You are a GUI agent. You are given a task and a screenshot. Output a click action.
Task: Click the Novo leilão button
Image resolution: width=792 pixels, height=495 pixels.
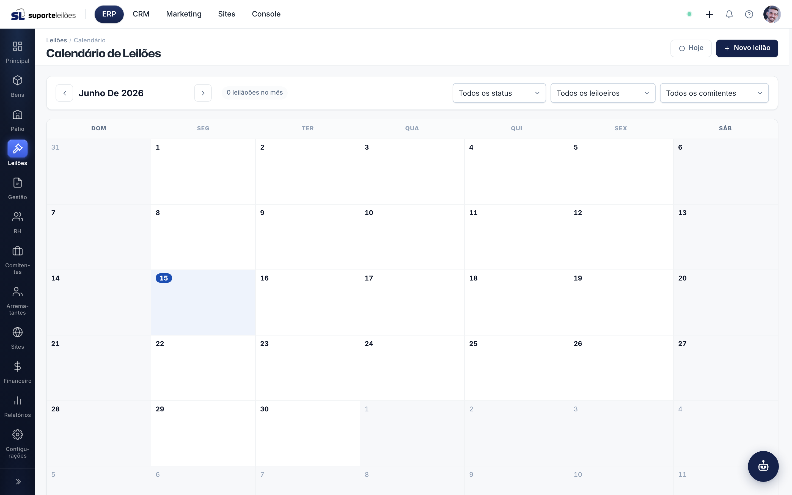coord(747,48)
